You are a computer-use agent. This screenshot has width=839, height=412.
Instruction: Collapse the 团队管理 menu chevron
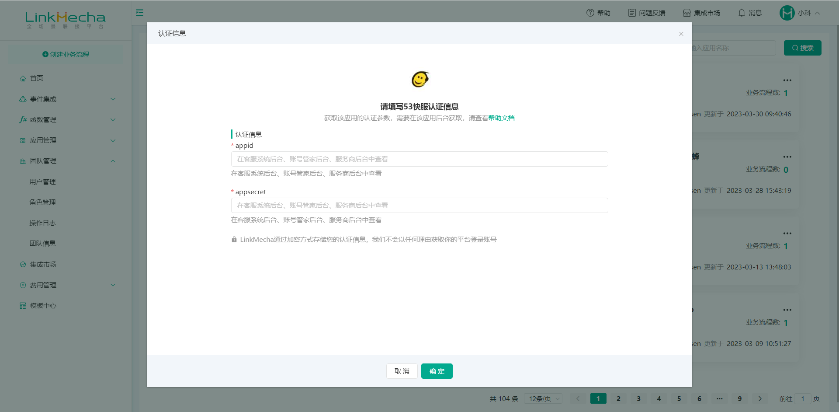point(113,161)
